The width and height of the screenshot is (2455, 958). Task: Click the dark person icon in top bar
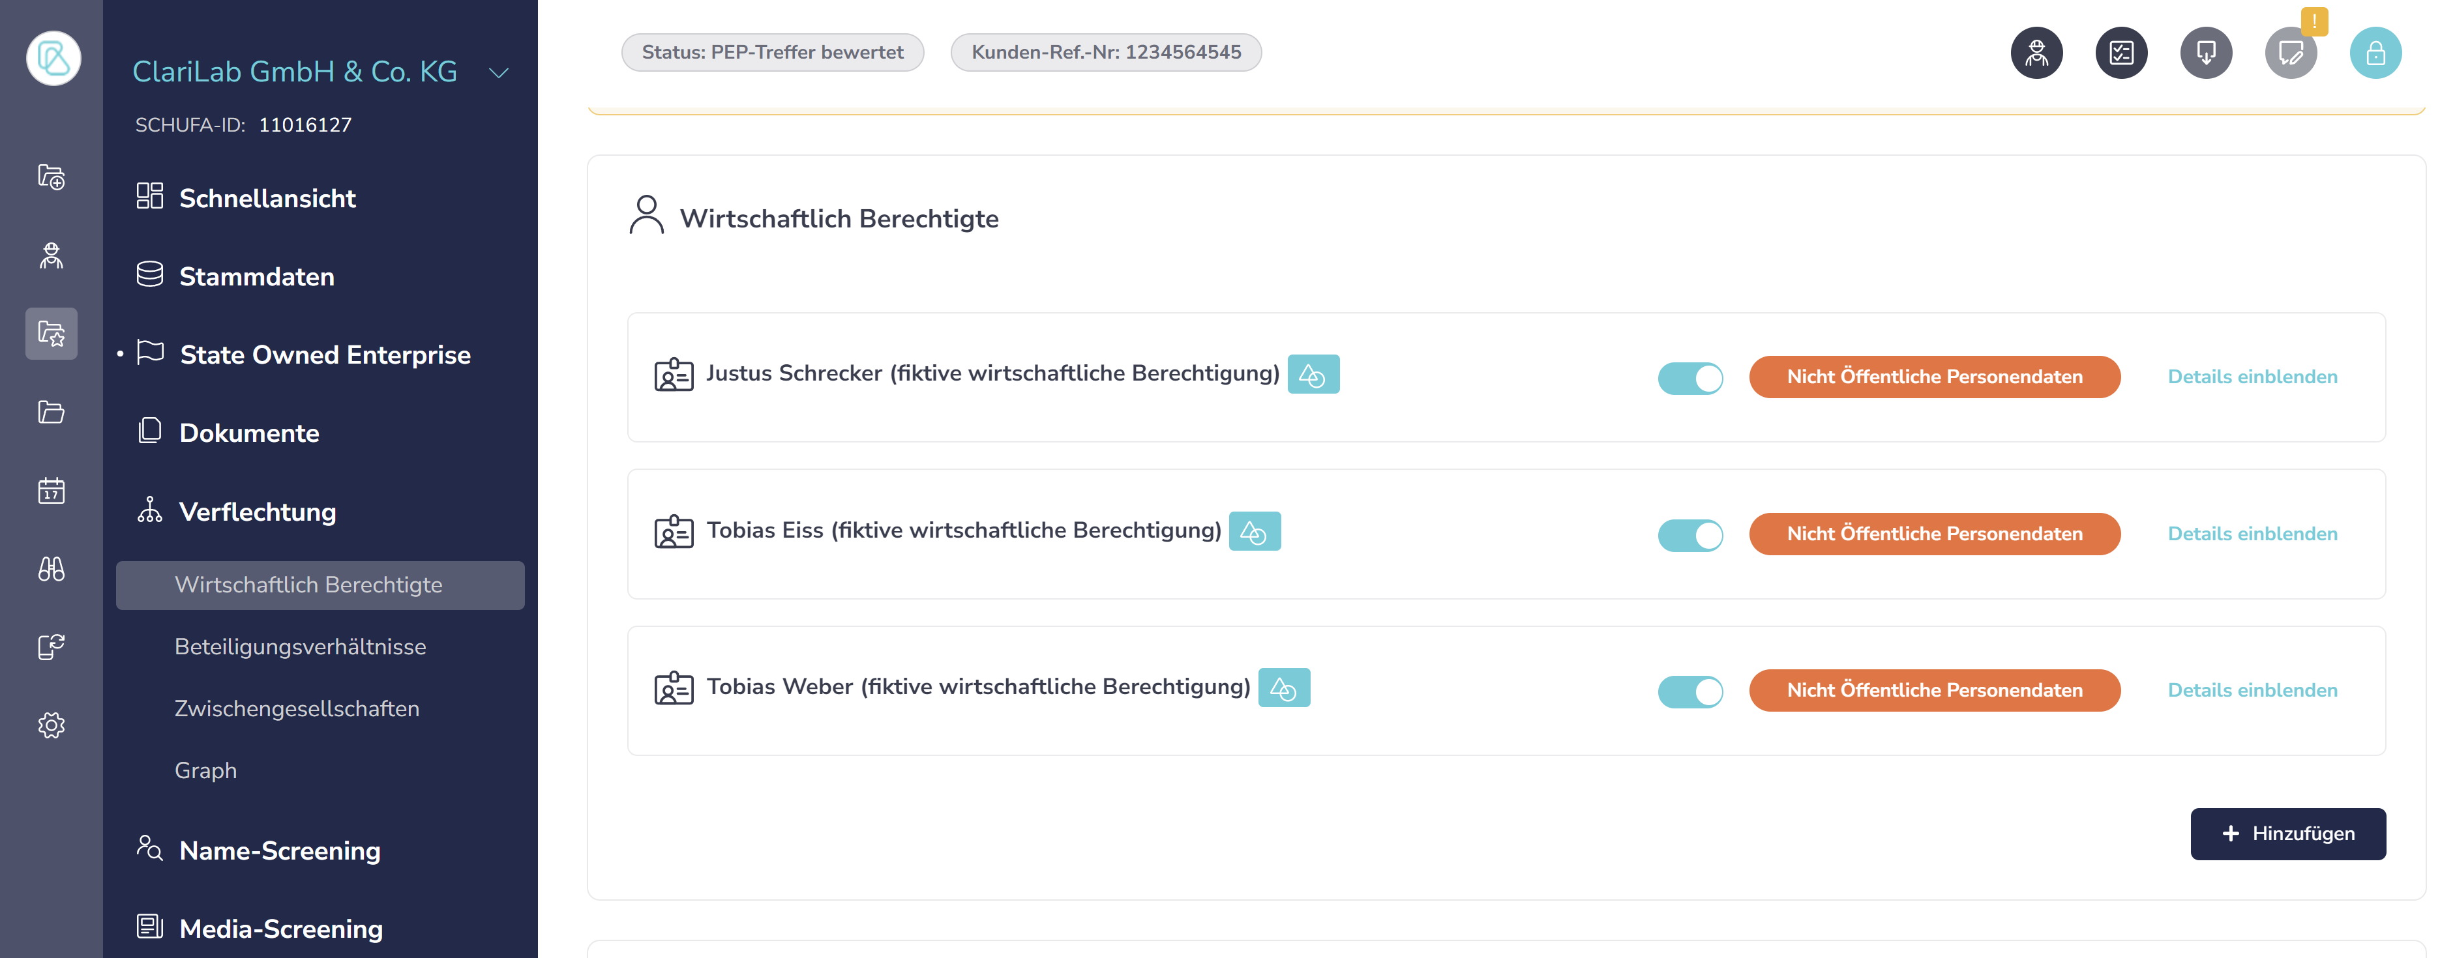(x=2036, y=52)
